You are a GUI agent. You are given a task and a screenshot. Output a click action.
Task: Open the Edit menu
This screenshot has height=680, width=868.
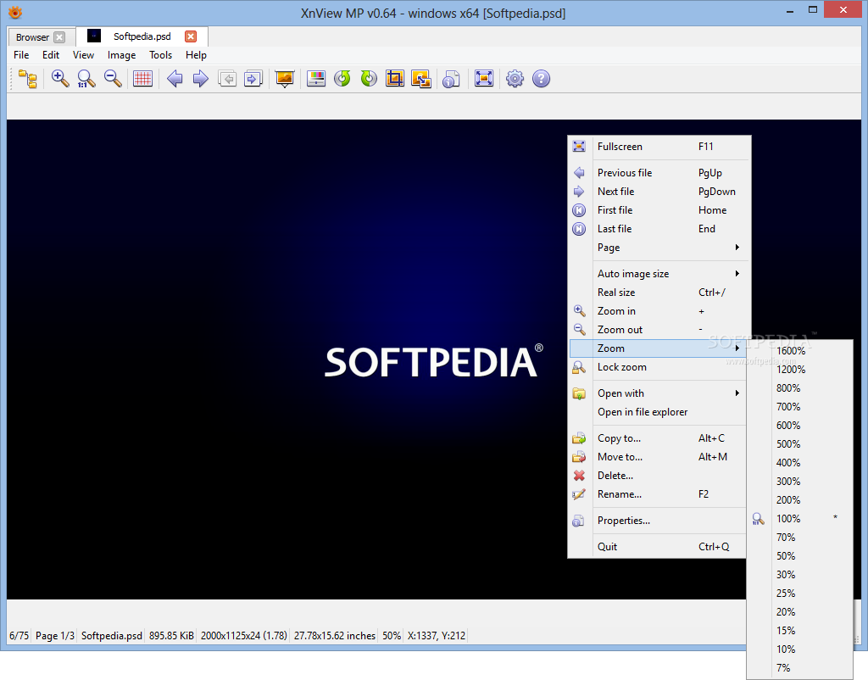click(50, 55)
